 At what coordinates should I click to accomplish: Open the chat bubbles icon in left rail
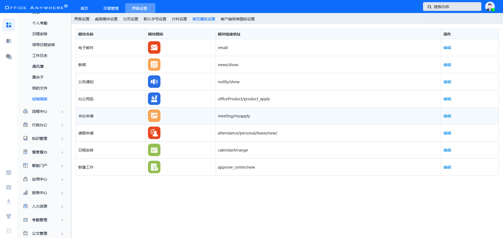[9, 56]
